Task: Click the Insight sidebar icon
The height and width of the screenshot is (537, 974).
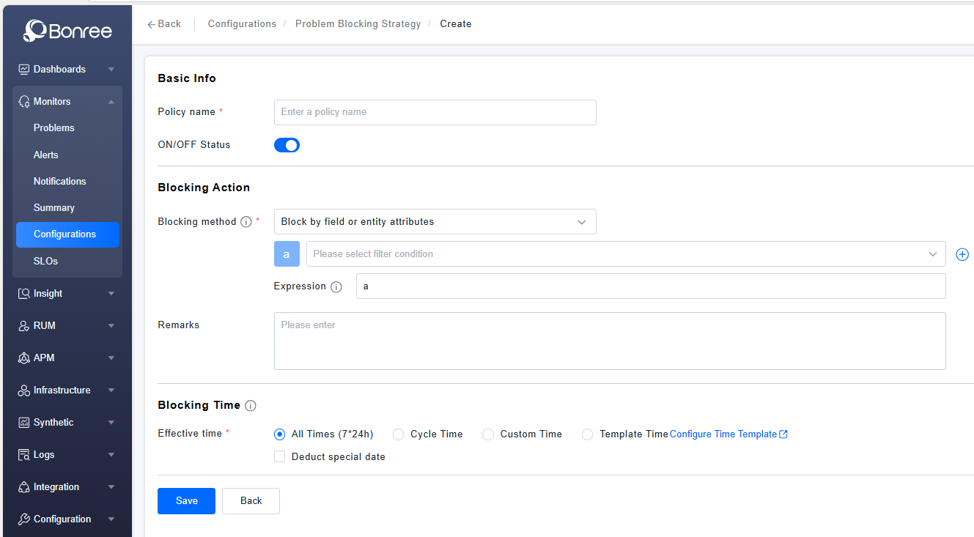Action: point(24,294)
